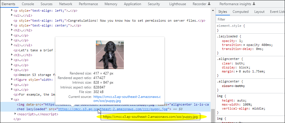Open the Layout sidebar tab

coord(259,12)
